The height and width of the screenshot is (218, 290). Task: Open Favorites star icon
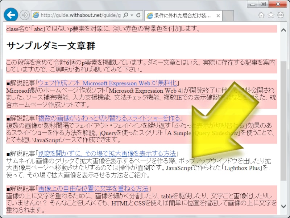tap(271, 15)
